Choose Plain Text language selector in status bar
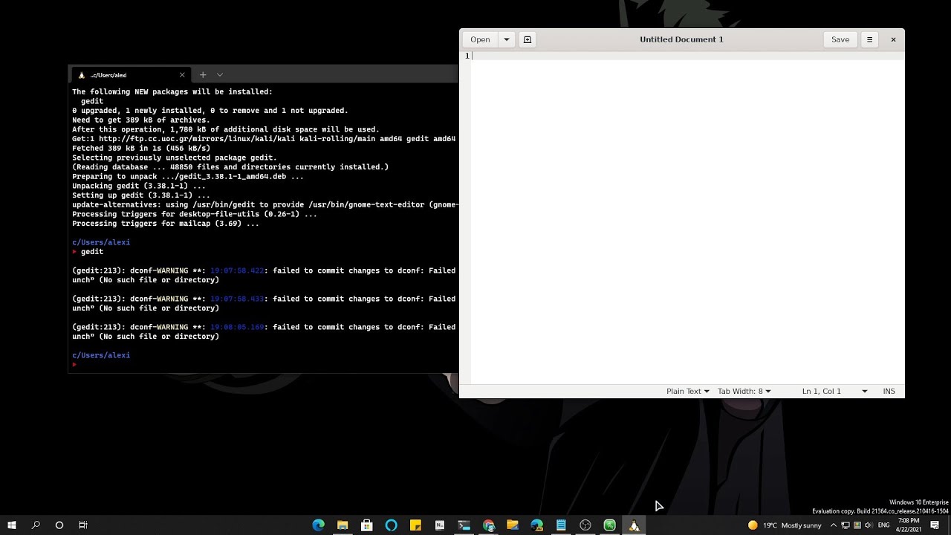Image resolution: width=951 pixels, height=535 pixels. tap(687, 391)
